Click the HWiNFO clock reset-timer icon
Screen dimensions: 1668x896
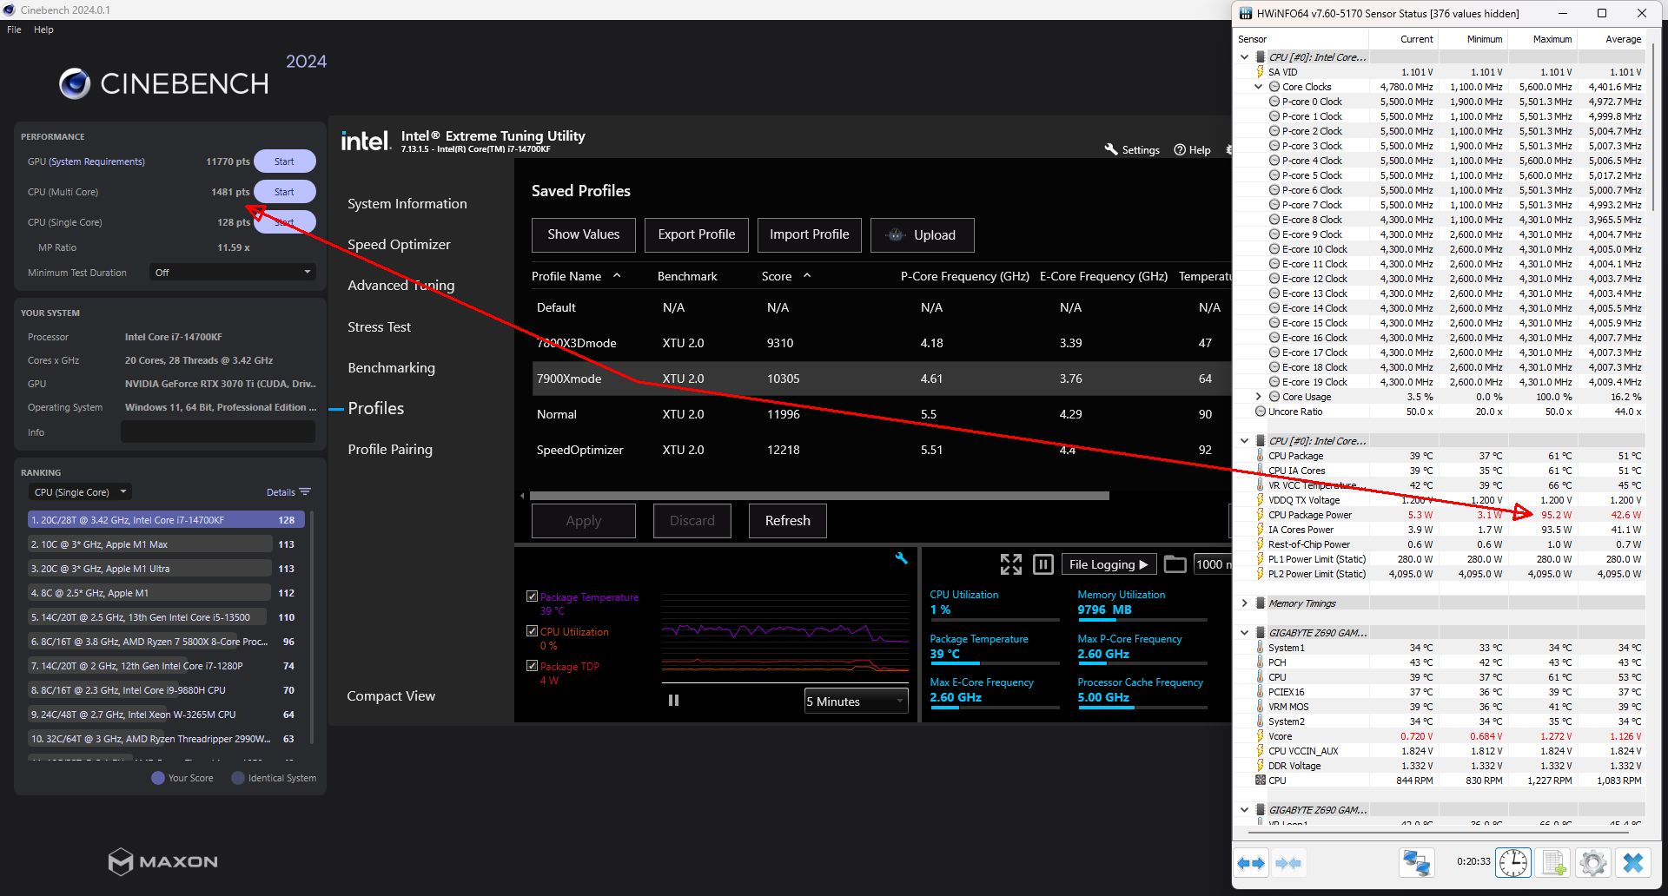1512,863
